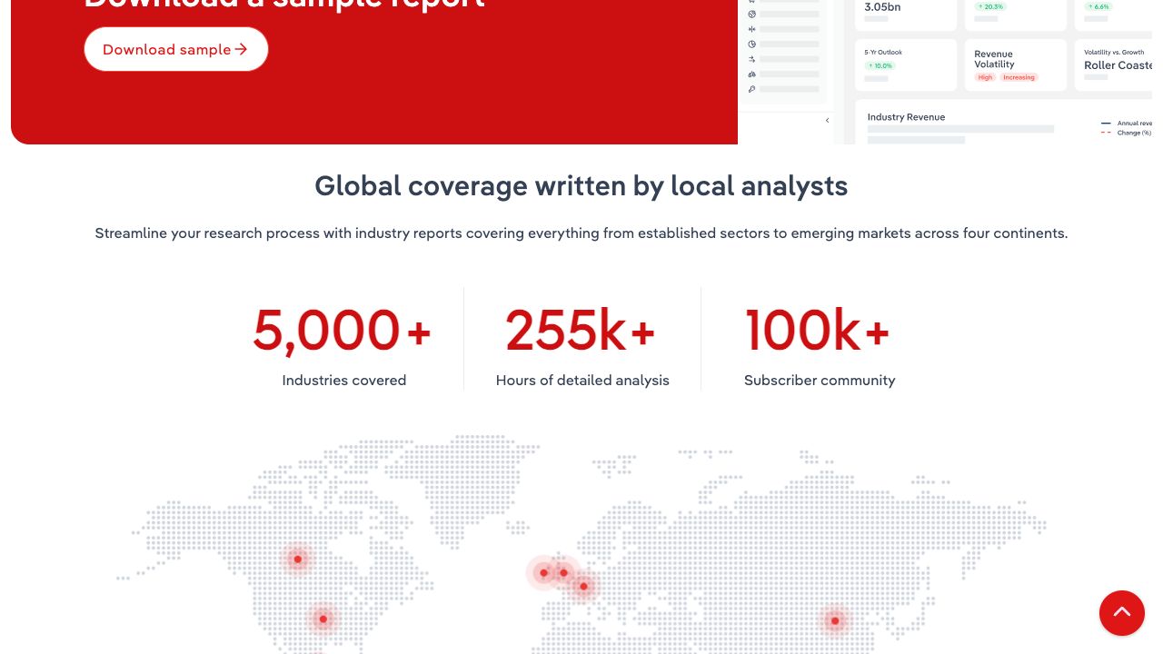Click the key icon in report sidebar
Image resolution: width=1163 pixels, height=654 pixels.
pyautogui.click(x=752, y=89)
